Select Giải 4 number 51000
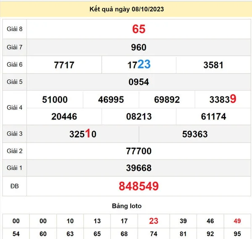This screenshot has width=252, height=239. pyautogui.click(x=55, y=99)
